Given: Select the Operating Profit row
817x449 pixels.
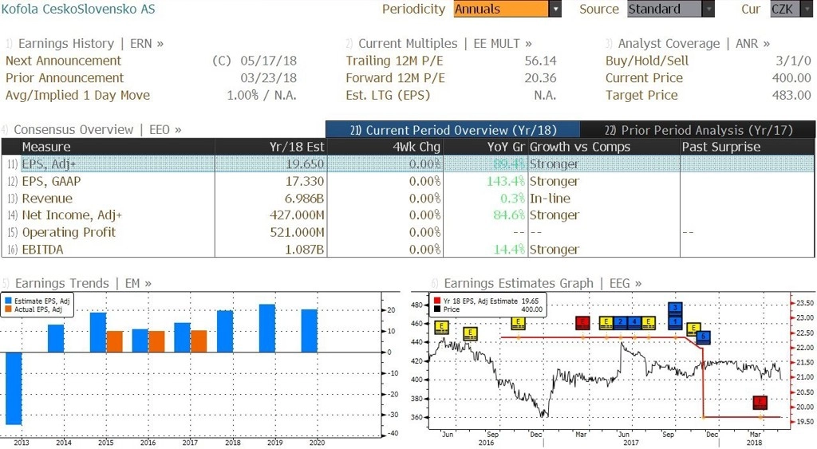Looking at the screenshot, I should [x=408, y=232].
